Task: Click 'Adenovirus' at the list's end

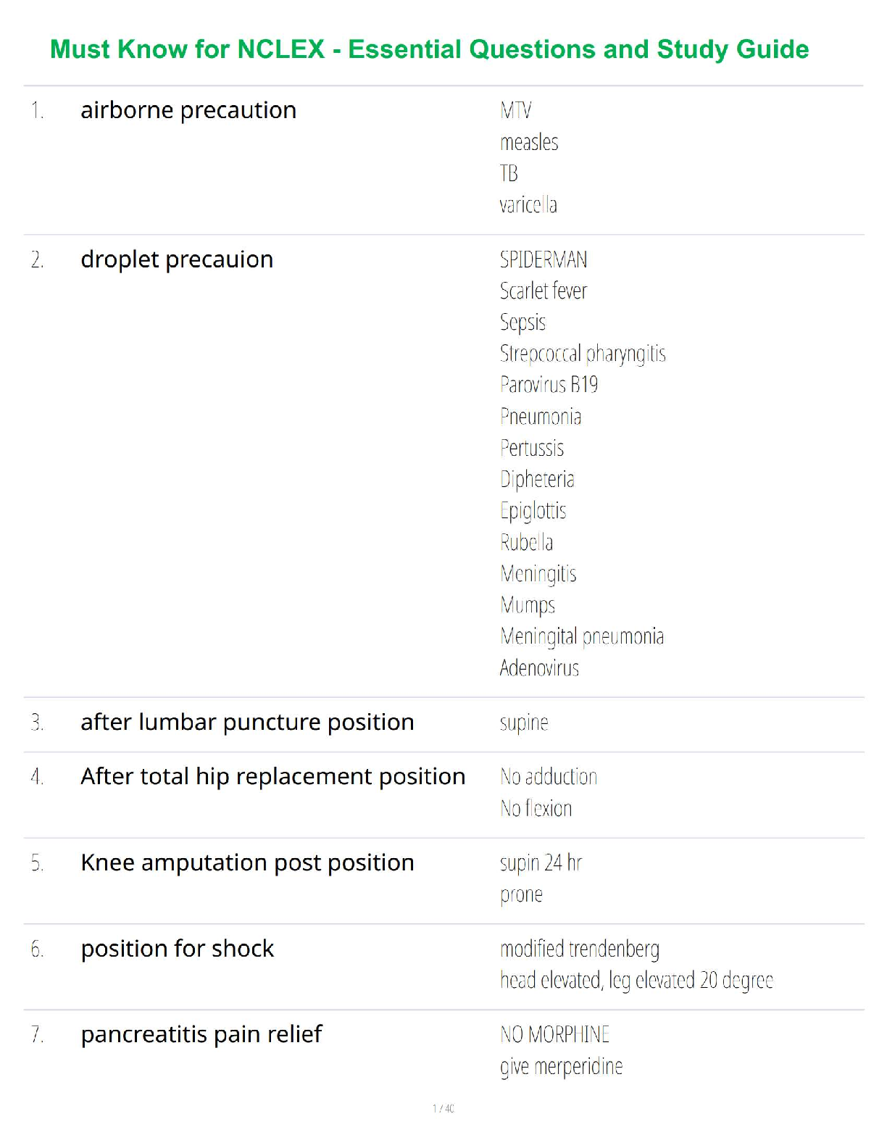Action: click(x=539, y=668)
